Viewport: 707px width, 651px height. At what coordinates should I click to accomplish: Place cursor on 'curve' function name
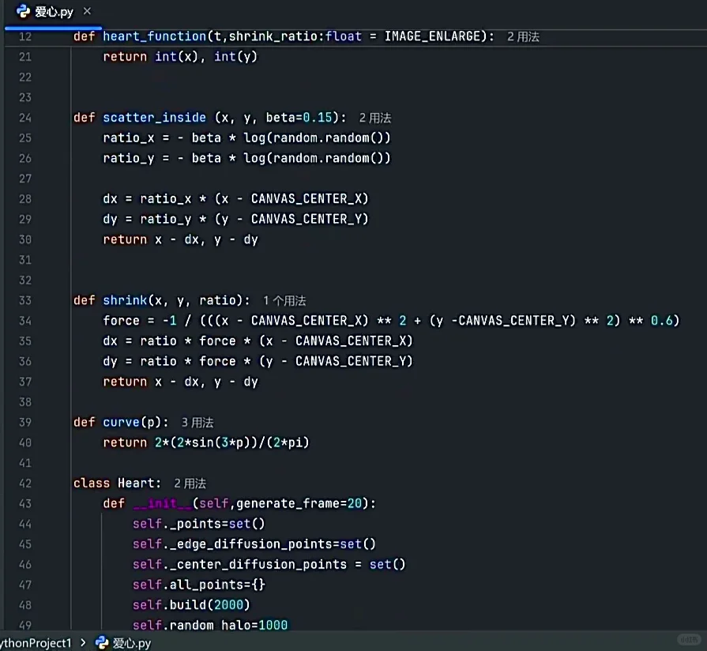pyautogui.click(x=121, y=422)
